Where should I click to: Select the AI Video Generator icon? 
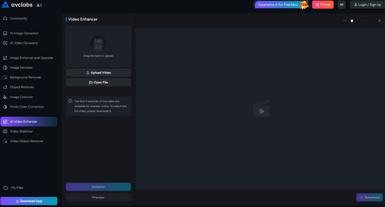pyautogui.click(x=5, y=43)
